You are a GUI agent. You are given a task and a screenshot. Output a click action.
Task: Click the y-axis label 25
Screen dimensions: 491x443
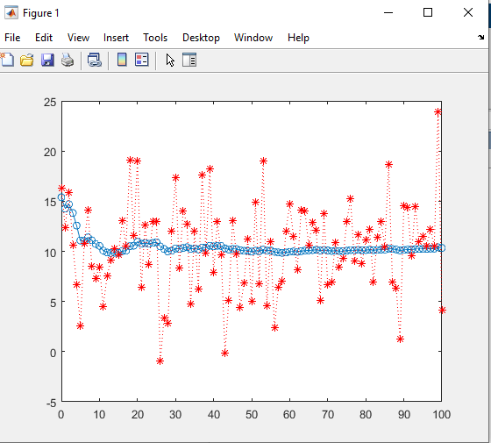pyautogui.click(x=50, y=102)
